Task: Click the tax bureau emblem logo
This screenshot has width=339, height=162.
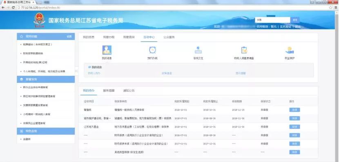Action: point(39,20)
